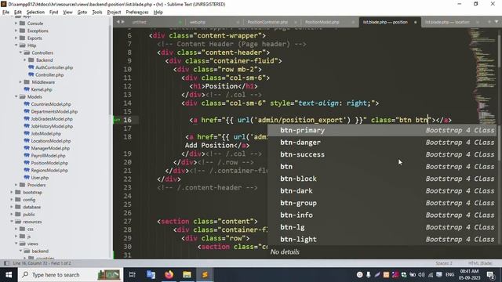
Task: Go to previous tab with left arrow
Action: [118, 22]
